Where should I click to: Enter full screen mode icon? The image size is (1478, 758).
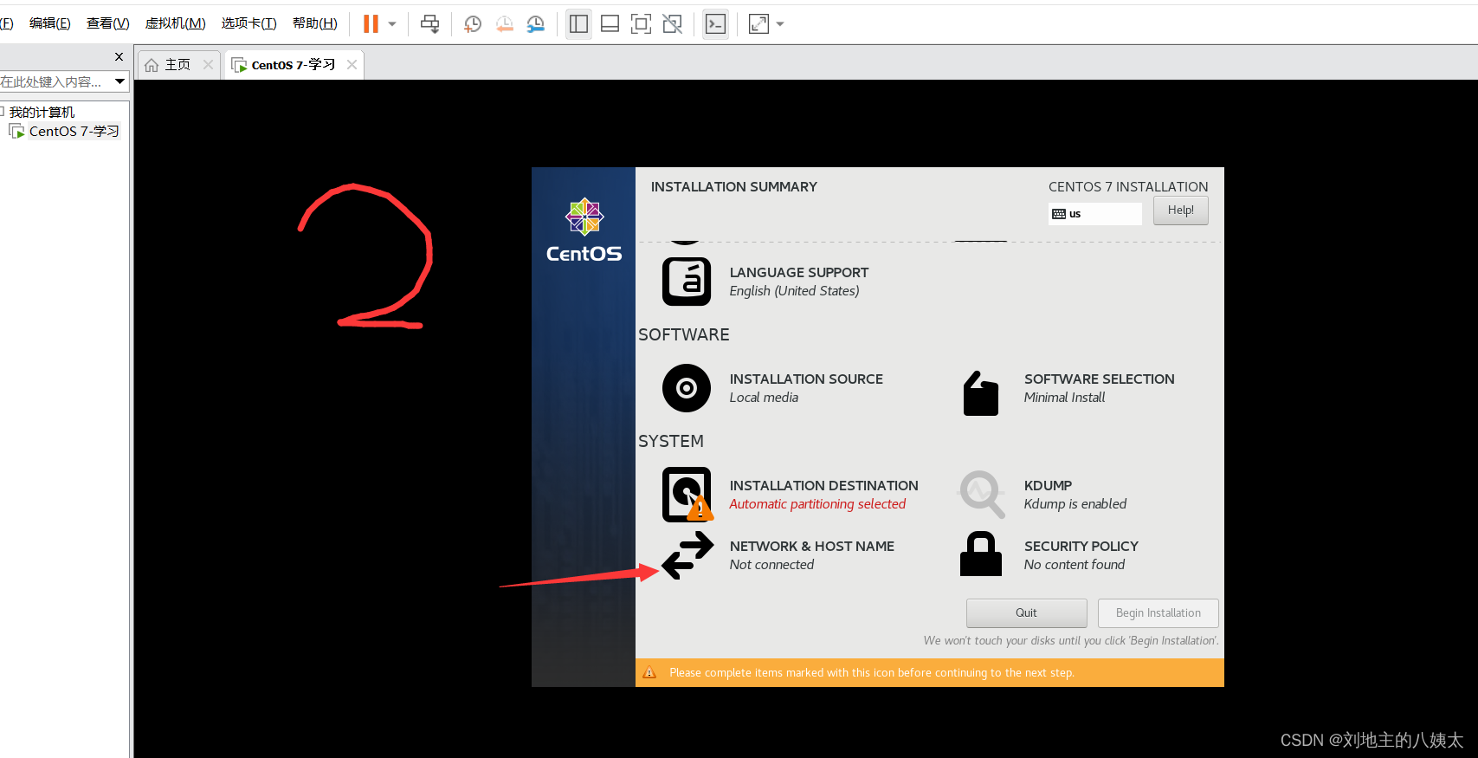[641, 24]
